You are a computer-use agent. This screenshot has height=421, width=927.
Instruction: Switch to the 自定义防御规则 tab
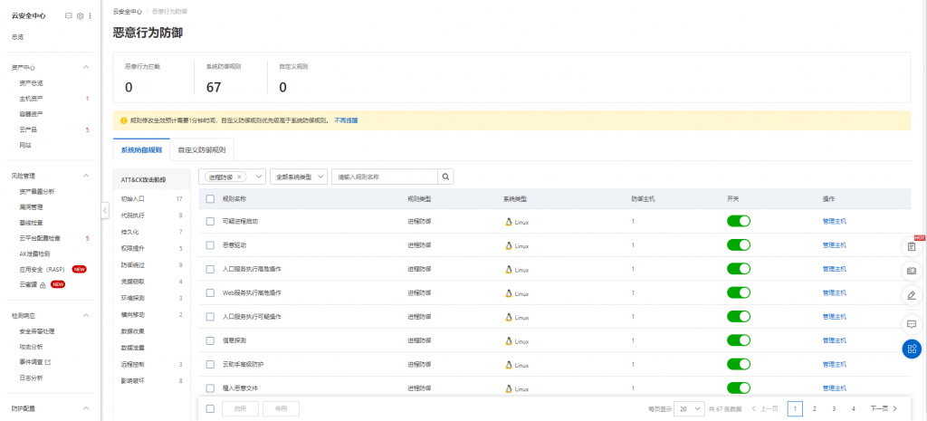(x=203, y=149)
